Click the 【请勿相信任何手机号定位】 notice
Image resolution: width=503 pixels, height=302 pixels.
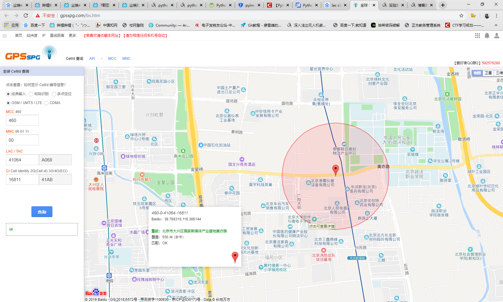click(x=145, y=36)
